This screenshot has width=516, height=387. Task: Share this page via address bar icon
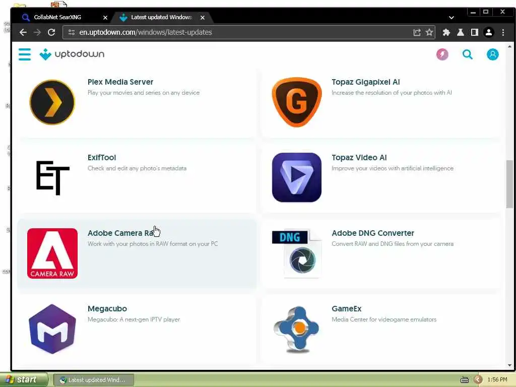tap(417, 32)
